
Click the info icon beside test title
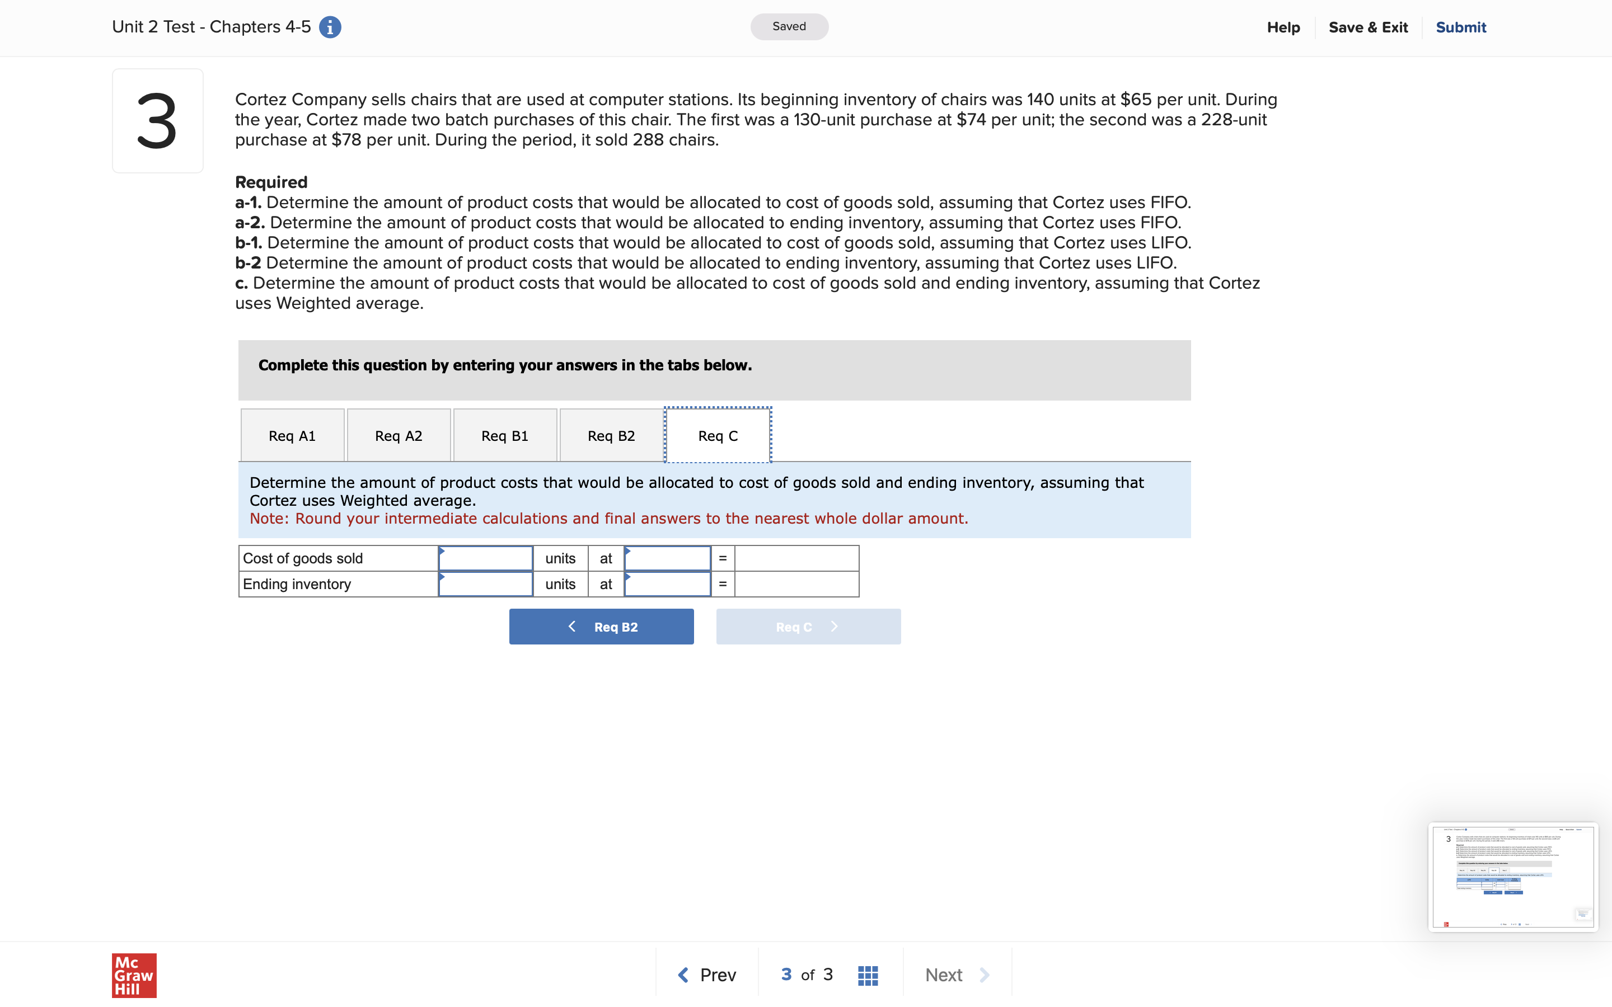[330, 27]
